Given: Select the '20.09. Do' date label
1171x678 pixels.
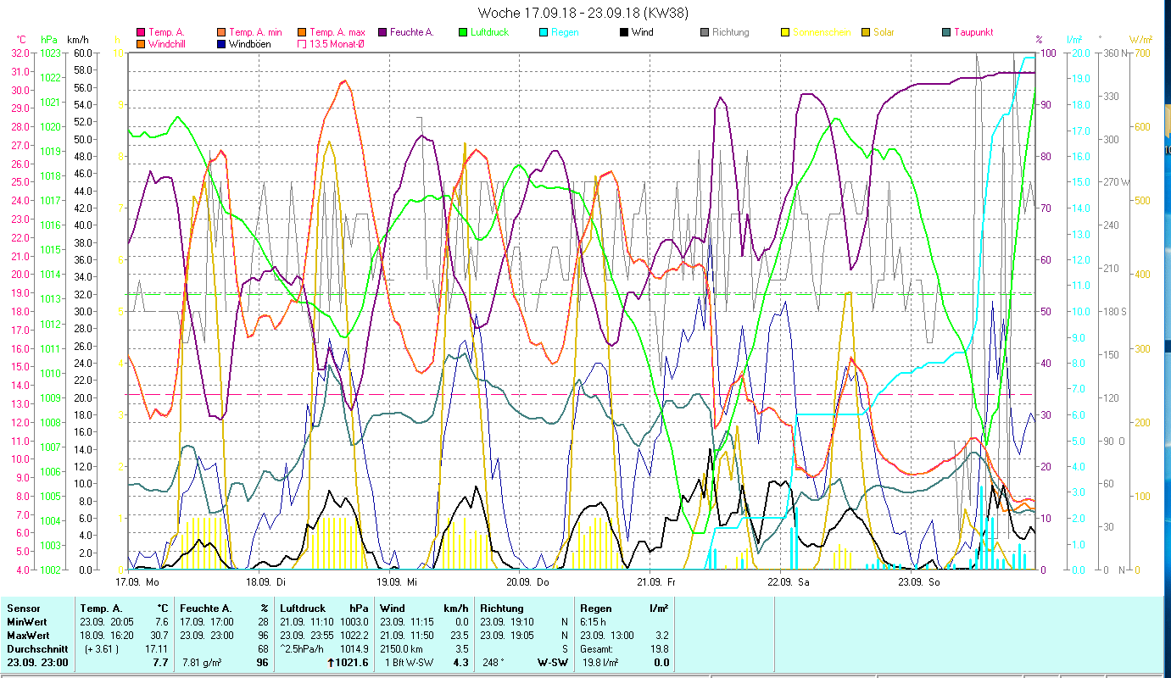Looking at the screenshot, I should tap(527, 582).
